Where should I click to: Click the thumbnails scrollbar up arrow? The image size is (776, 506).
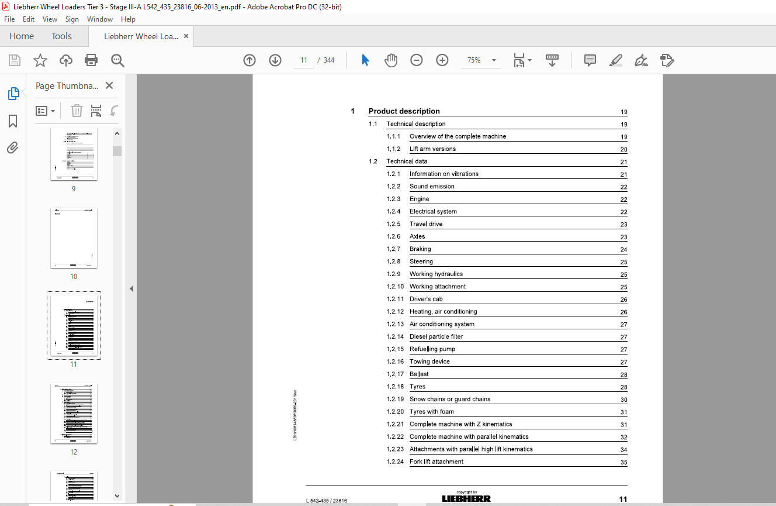(117, 133)
